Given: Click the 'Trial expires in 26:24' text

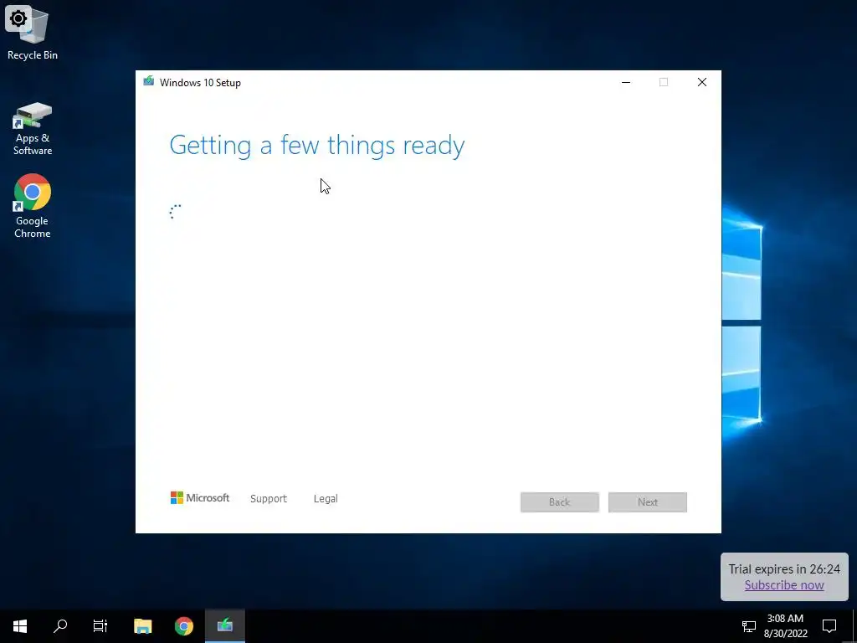Looking at the screenshot, I should coord(784,569).
